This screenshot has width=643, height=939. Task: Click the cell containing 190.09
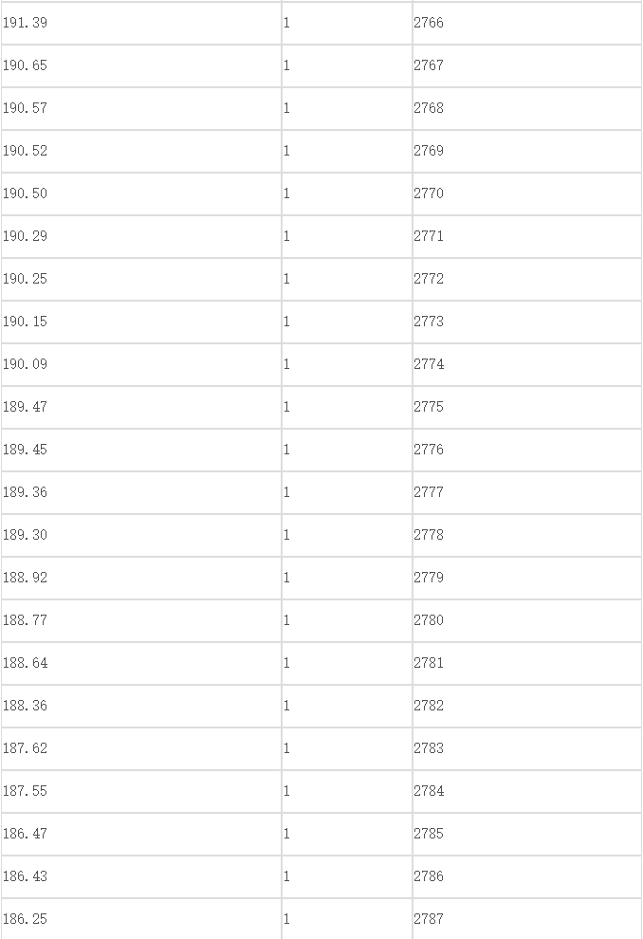point(141,364)
